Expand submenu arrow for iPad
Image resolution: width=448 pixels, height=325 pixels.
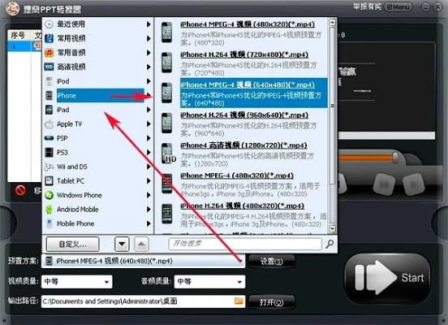[149, 110]
